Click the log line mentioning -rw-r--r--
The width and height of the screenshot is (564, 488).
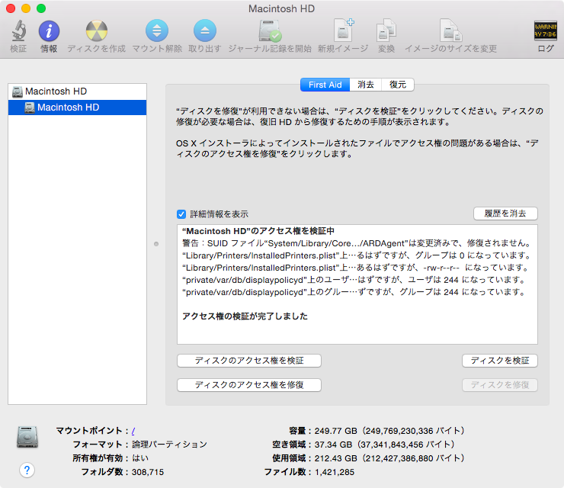356,268
